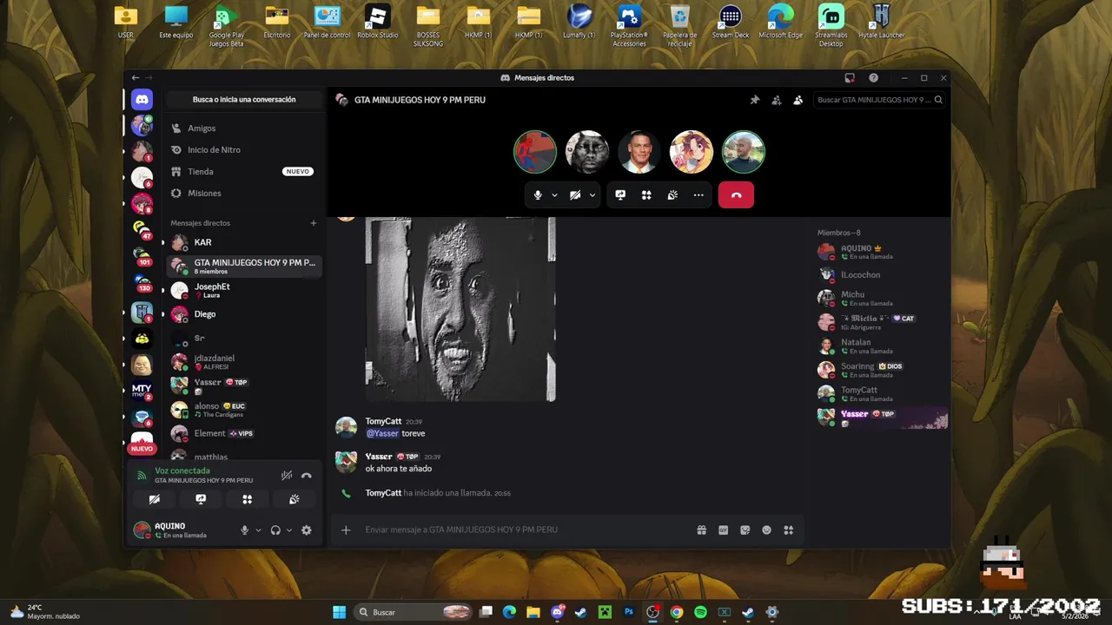Open Google Chrome from the taskbar
Screen dimensions: 1112x625
click(677, 612)
